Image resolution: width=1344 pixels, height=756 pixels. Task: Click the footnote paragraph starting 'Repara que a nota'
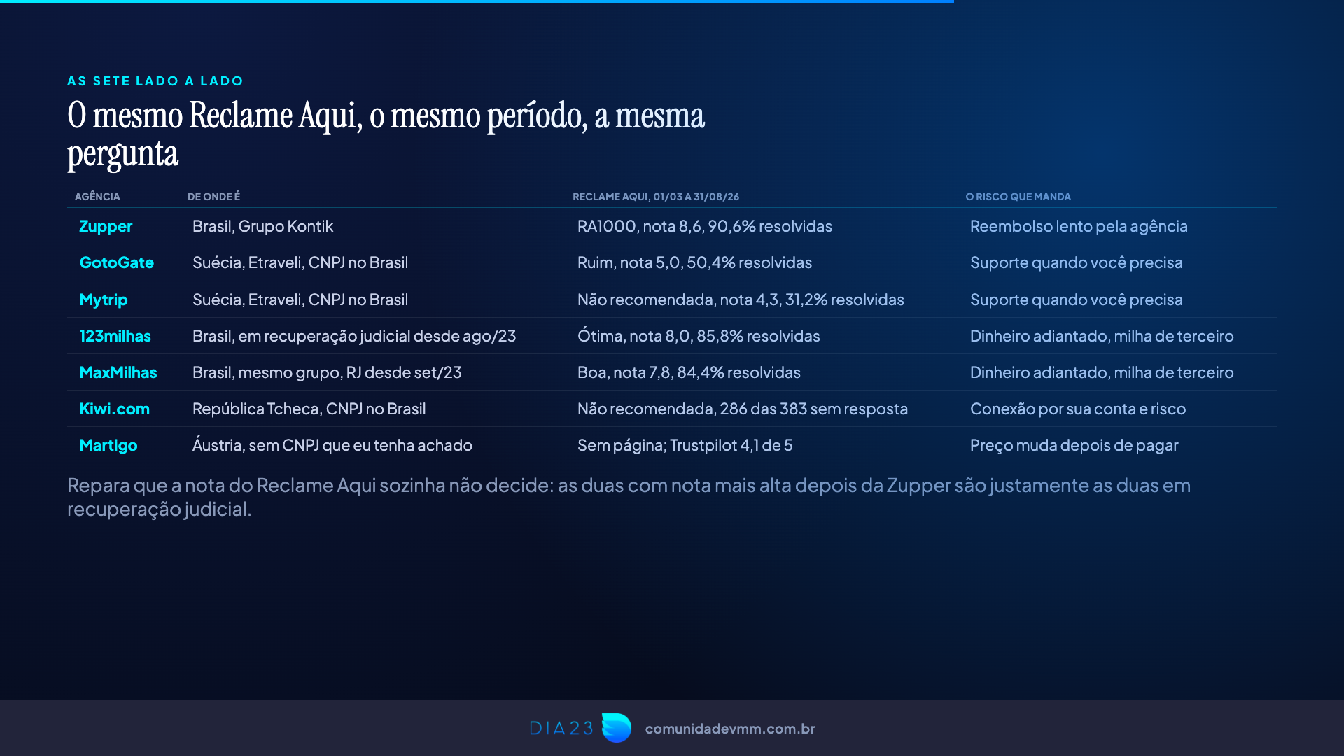(x=629, y=497)
